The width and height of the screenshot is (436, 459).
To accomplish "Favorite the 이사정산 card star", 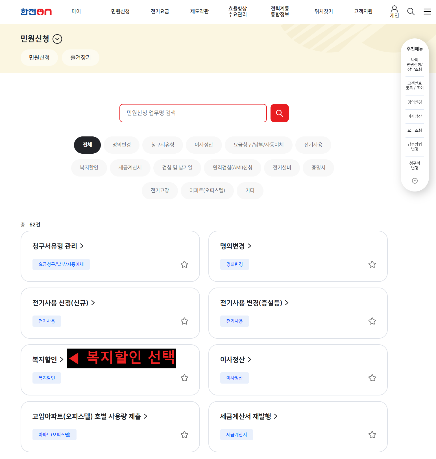I will tap(372, 378).
